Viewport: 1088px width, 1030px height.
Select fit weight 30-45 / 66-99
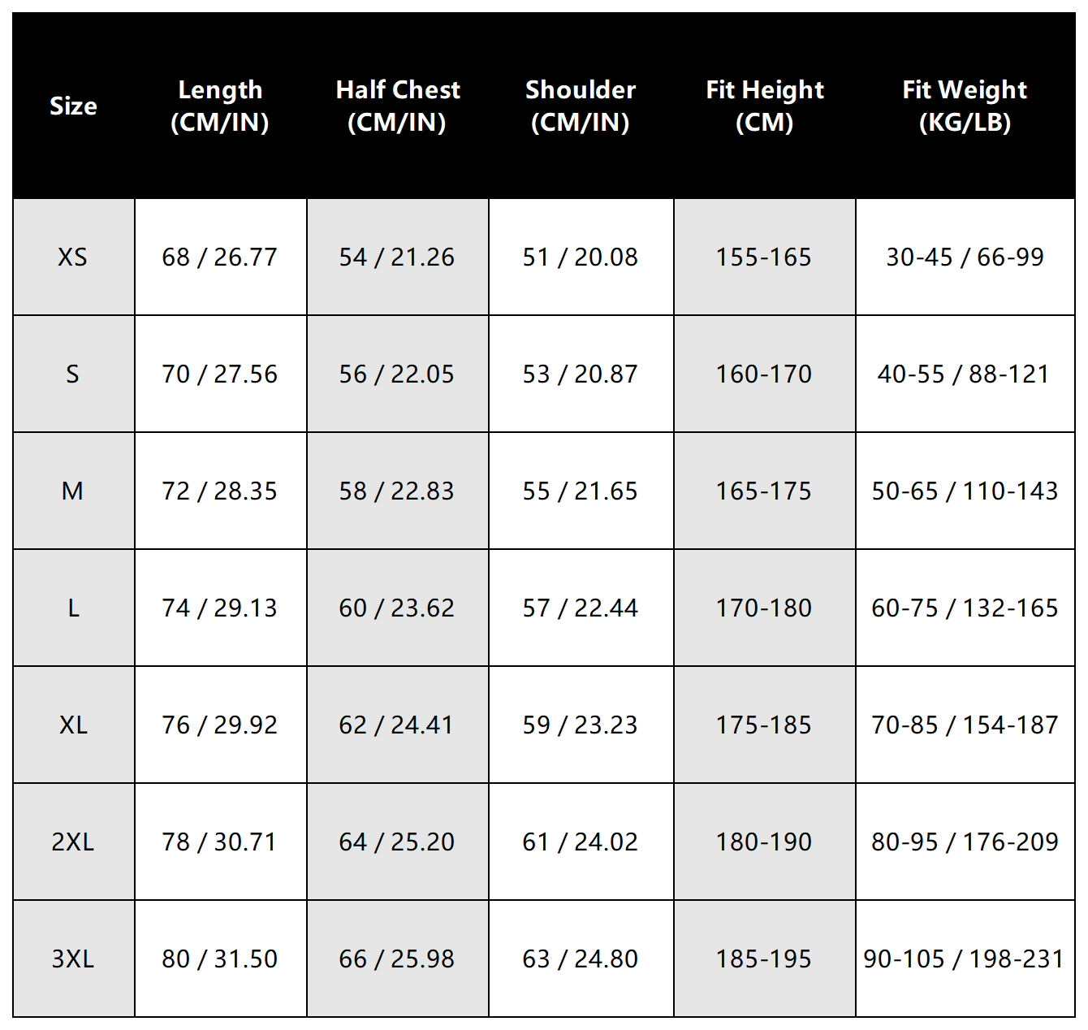click(965, 257)
